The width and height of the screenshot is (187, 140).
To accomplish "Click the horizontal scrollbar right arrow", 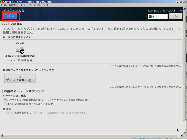I will (x=181, y=135).
